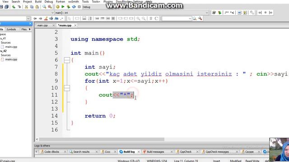The width and height of the screenshot is (289, 162).
Task: Click the DoxyBlocks yellow HTML help icon
Action: [245, 13]
